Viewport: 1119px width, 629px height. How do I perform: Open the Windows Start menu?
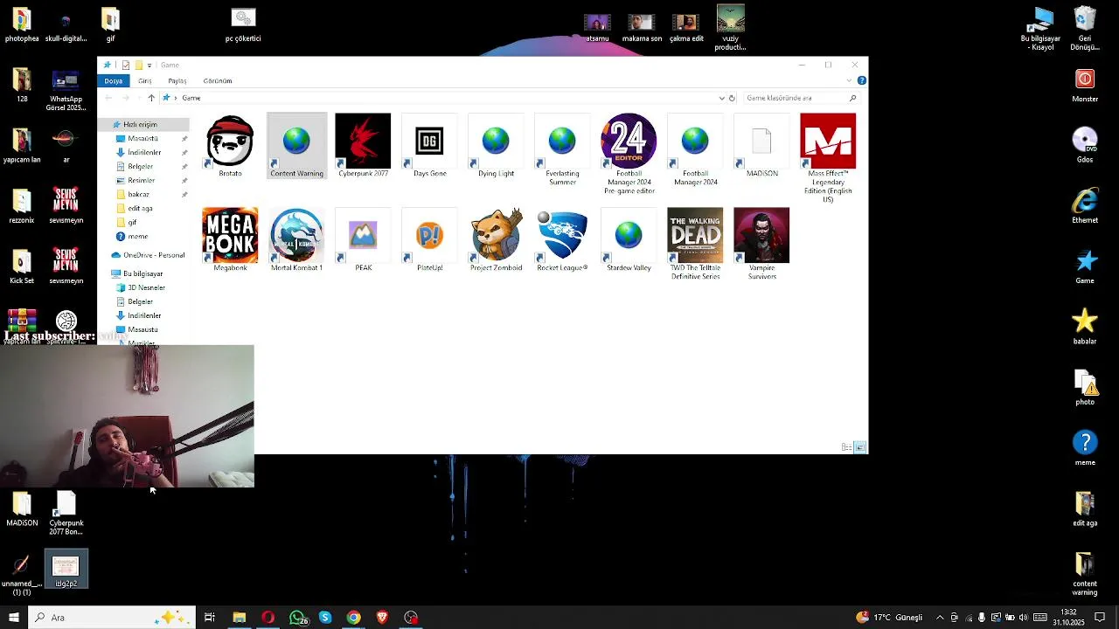point(14,618)
